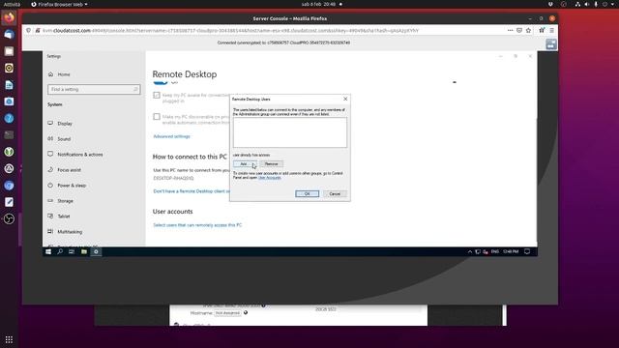Click the gift What's New icon
The image size is (619, 348).
[x=542, y=30]
